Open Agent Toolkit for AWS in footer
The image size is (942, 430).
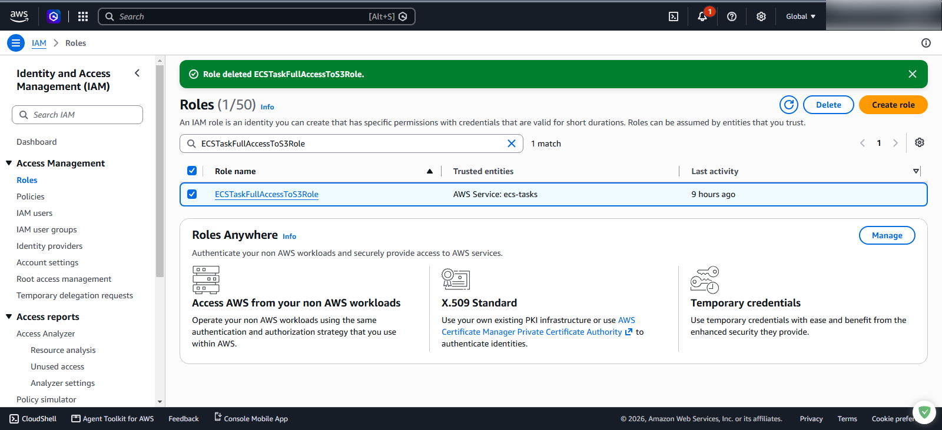(x=112, y=419)
